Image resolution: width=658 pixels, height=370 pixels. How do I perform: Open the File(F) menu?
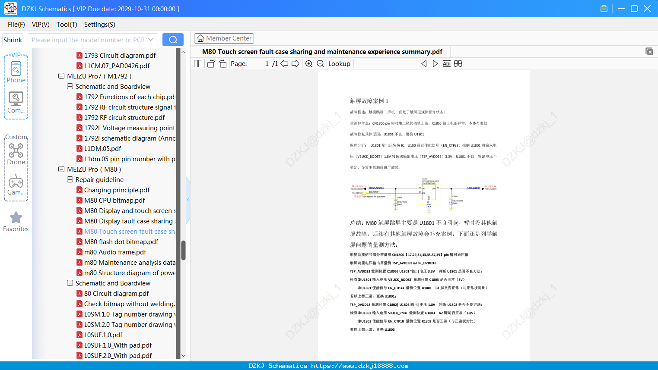click(x=16, y=25)
